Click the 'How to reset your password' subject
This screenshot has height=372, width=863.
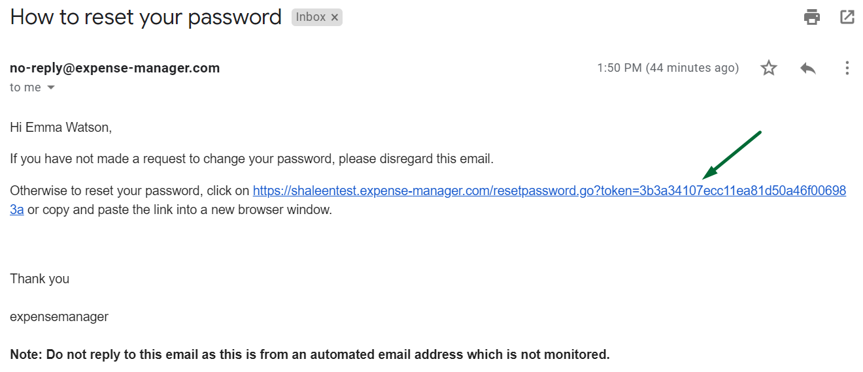[146, 17]
